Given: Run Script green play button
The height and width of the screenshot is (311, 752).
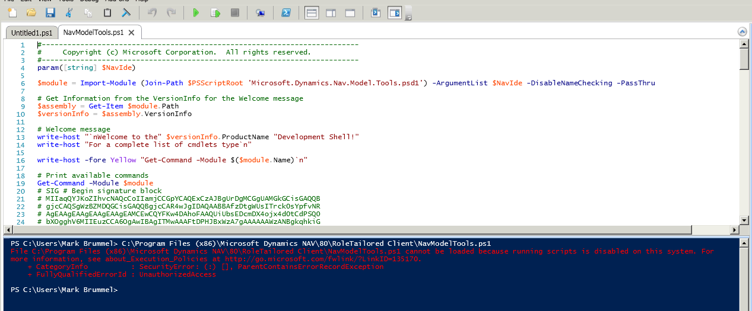Looking at the screenshot, I should pyautogui.click(x=196, y=12).
